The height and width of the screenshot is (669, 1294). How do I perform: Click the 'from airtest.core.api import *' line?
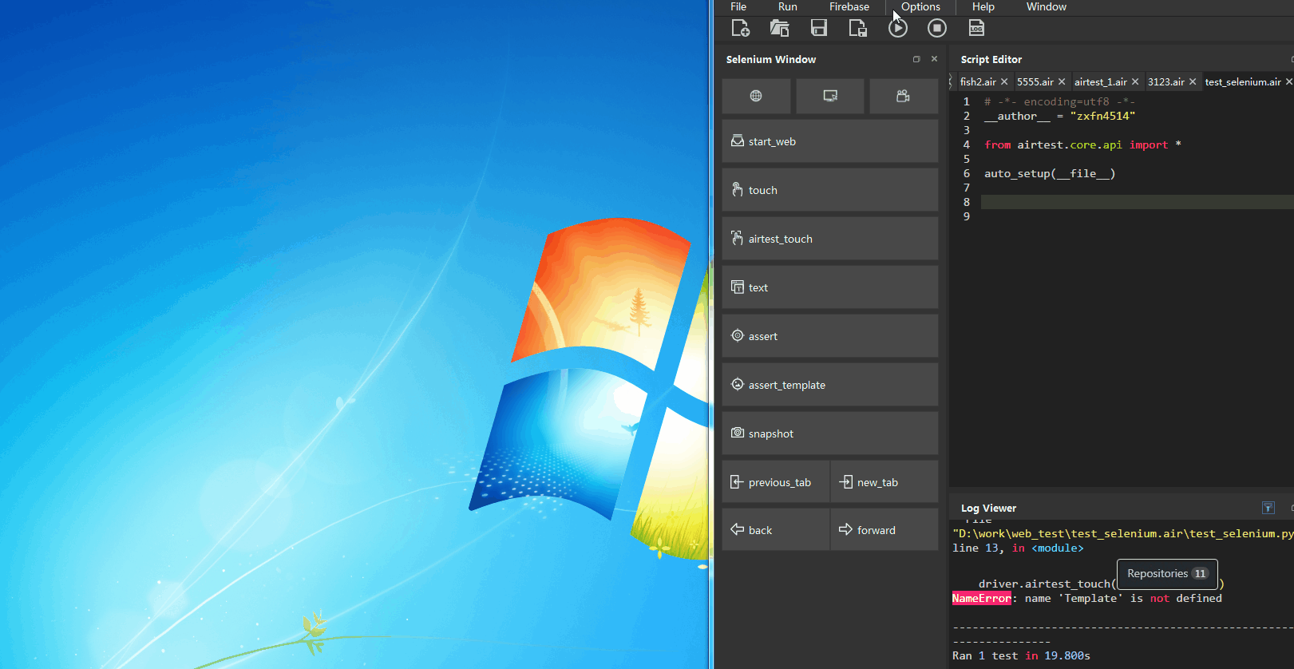pos(1082,144)
